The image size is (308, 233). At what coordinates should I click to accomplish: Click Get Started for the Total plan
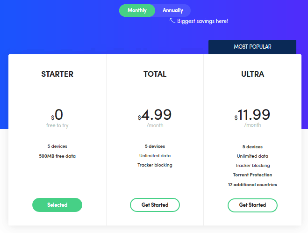[x=155, y=205]
